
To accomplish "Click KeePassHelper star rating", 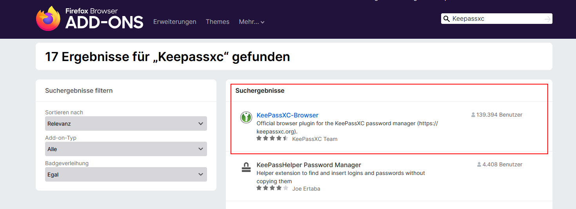I will click(272, 188).
